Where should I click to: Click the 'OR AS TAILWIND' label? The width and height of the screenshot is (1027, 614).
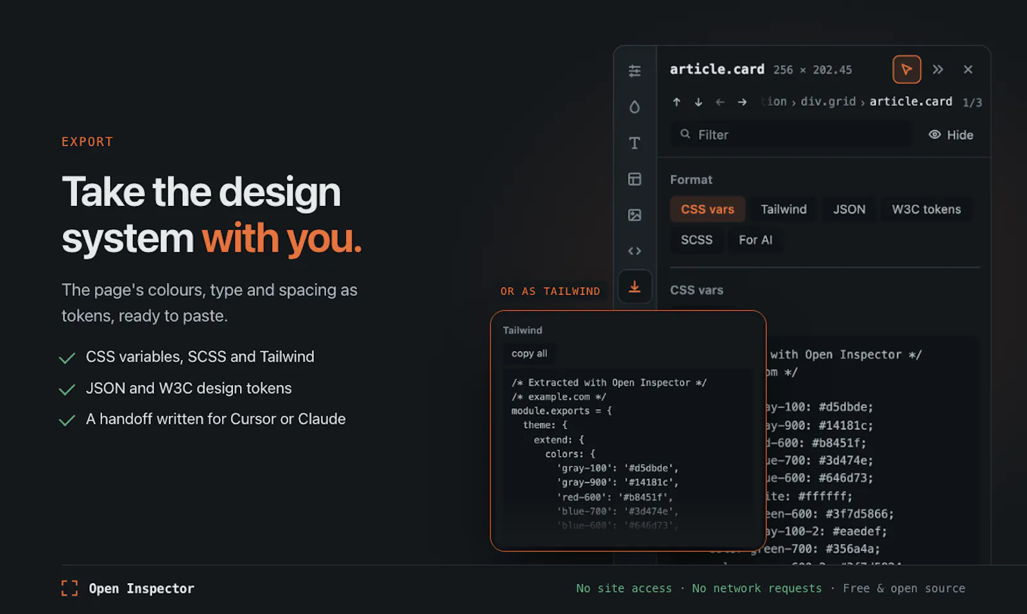[550, 291]
